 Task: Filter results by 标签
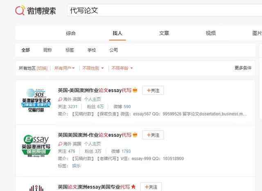[x=70, y=50]
